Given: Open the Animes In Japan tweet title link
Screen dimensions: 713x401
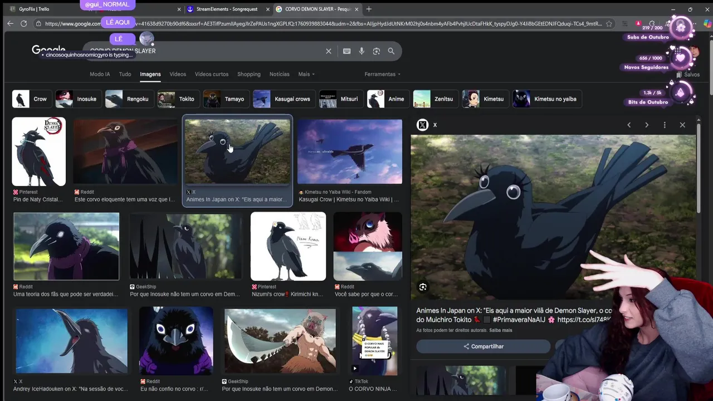Looking at the screenshot, I should pyautogui.click(x=514, y=315).
